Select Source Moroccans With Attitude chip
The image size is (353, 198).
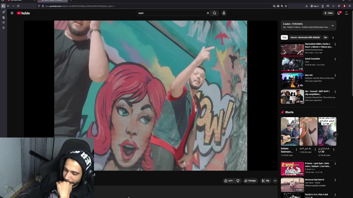(305, 37)
